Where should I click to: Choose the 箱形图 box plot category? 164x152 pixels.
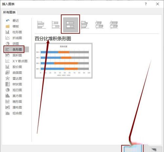point(14,101)
